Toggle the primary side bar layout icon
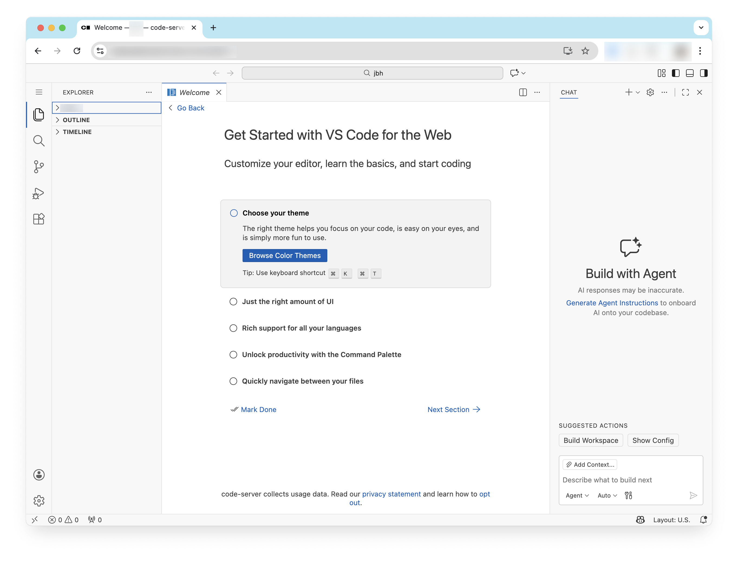Viewport: 738px width, 562px height. [675, 73]
